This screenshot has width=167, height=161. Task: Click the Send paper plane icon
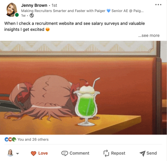coord(143,153)
